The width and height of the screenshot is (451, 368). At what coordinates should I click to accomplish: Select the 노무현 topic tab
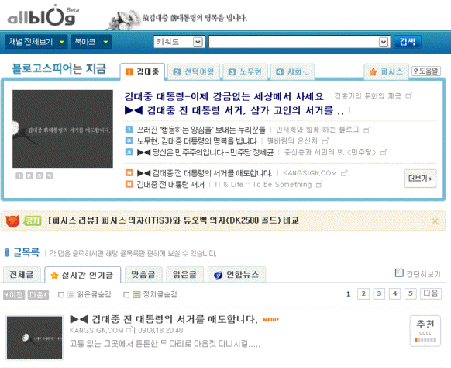[245, 71]
